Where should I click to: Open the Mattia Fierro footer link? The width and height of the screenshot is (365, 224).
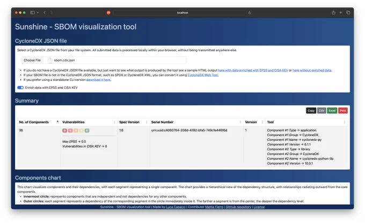[214, 207]
